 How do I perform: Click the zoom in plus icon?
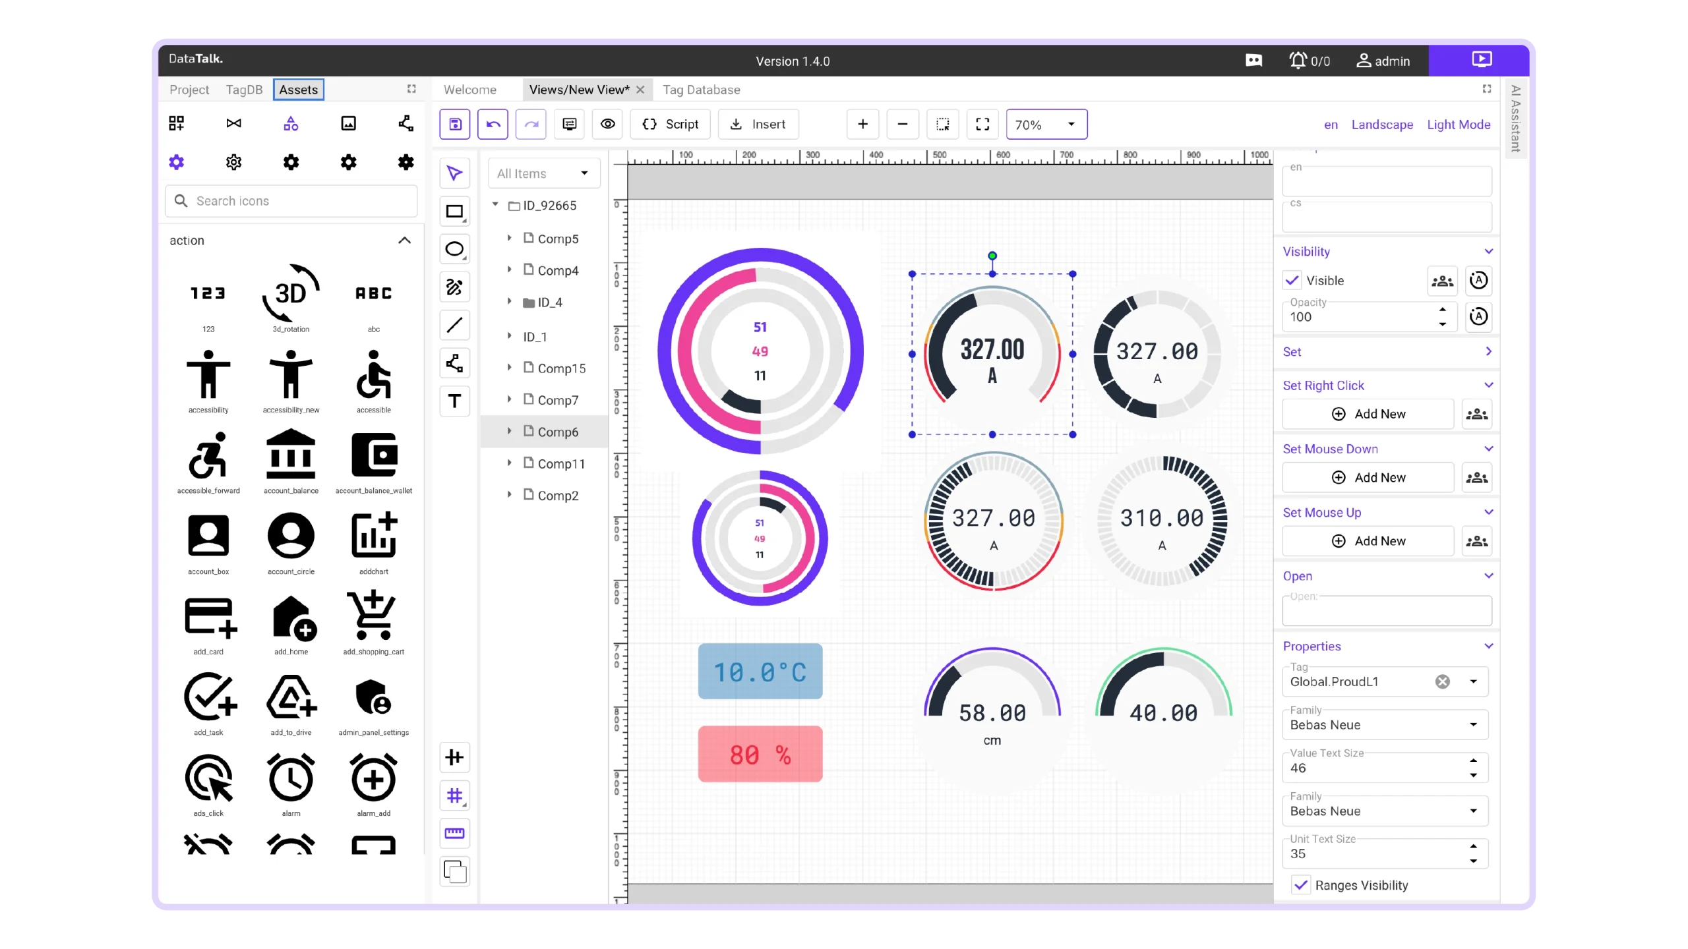(862, 124)
